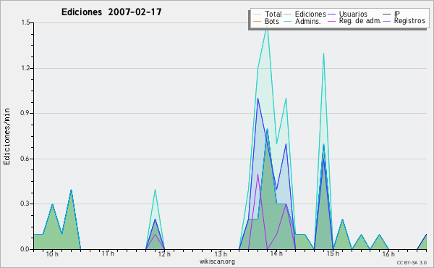Click the Total spike at 1.3 near 15 h
Screen dimensions: 434x268
(323, 54)
